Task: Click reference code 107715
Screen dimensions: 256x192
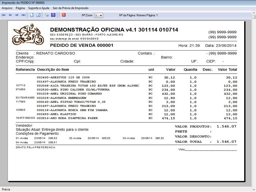Action: point(20,85)
